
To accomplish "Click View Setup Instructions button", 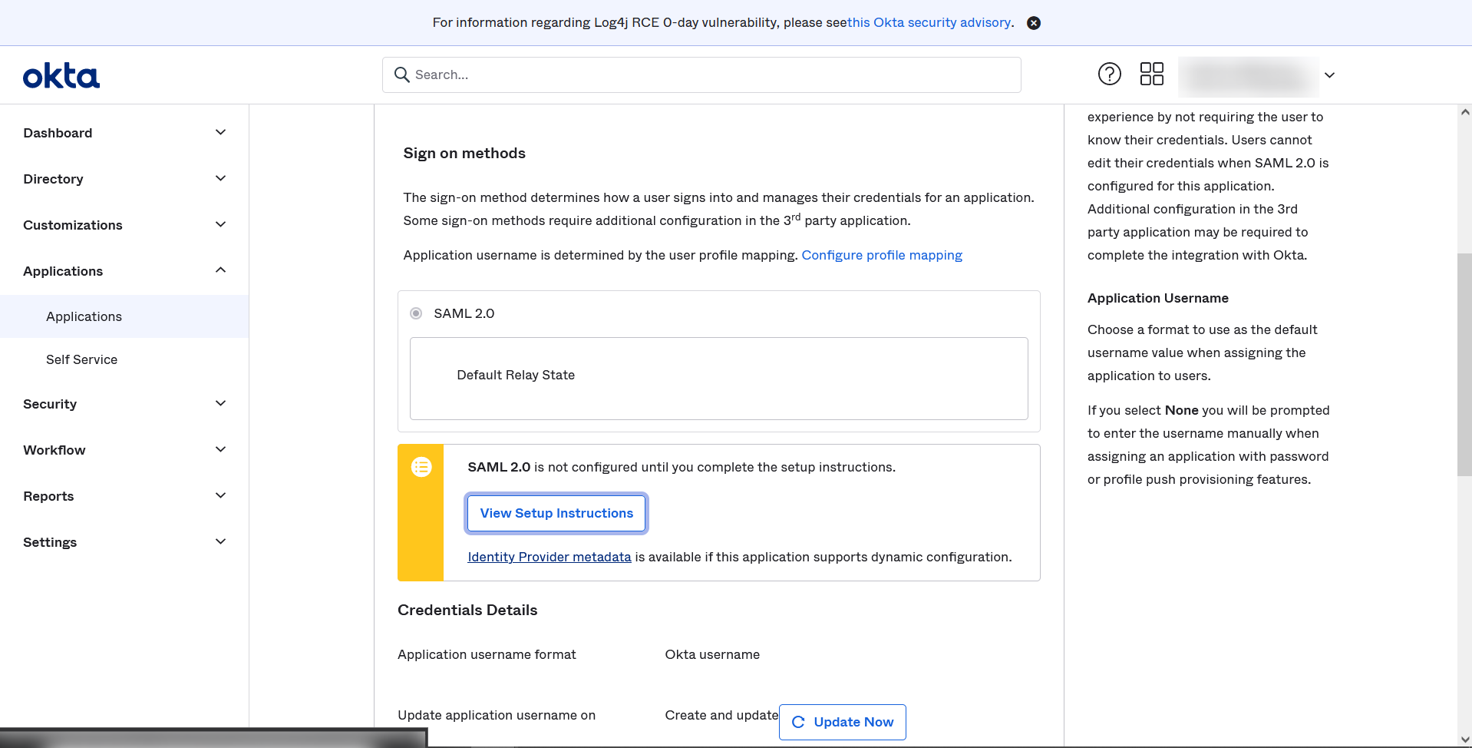I will (x=556, y=513).
